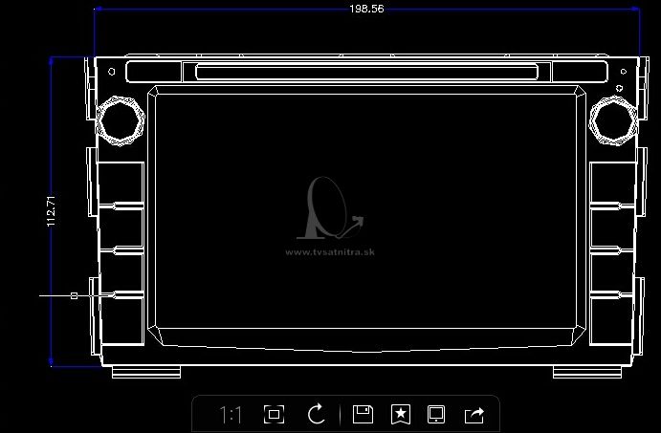
Task: Rotate the image clockwise
Action: pos(316,414)
